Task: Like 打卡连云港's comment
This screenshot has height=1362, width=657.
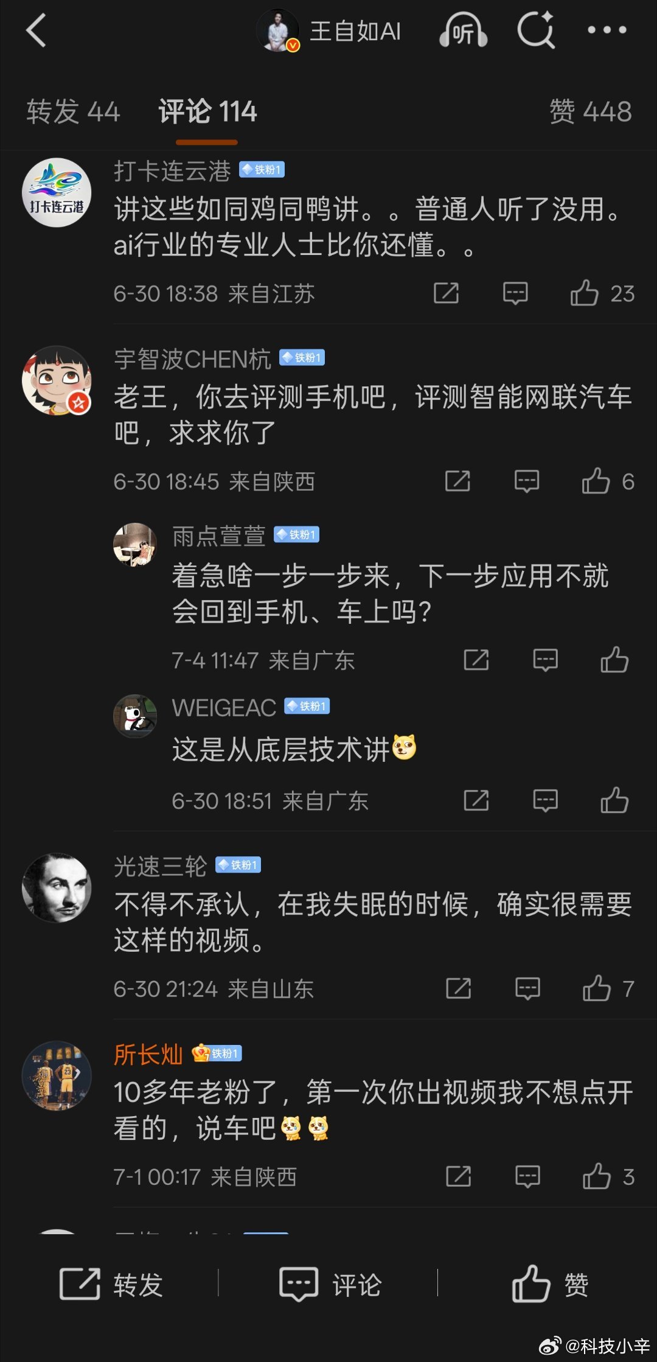Action: tap(584, 293)
